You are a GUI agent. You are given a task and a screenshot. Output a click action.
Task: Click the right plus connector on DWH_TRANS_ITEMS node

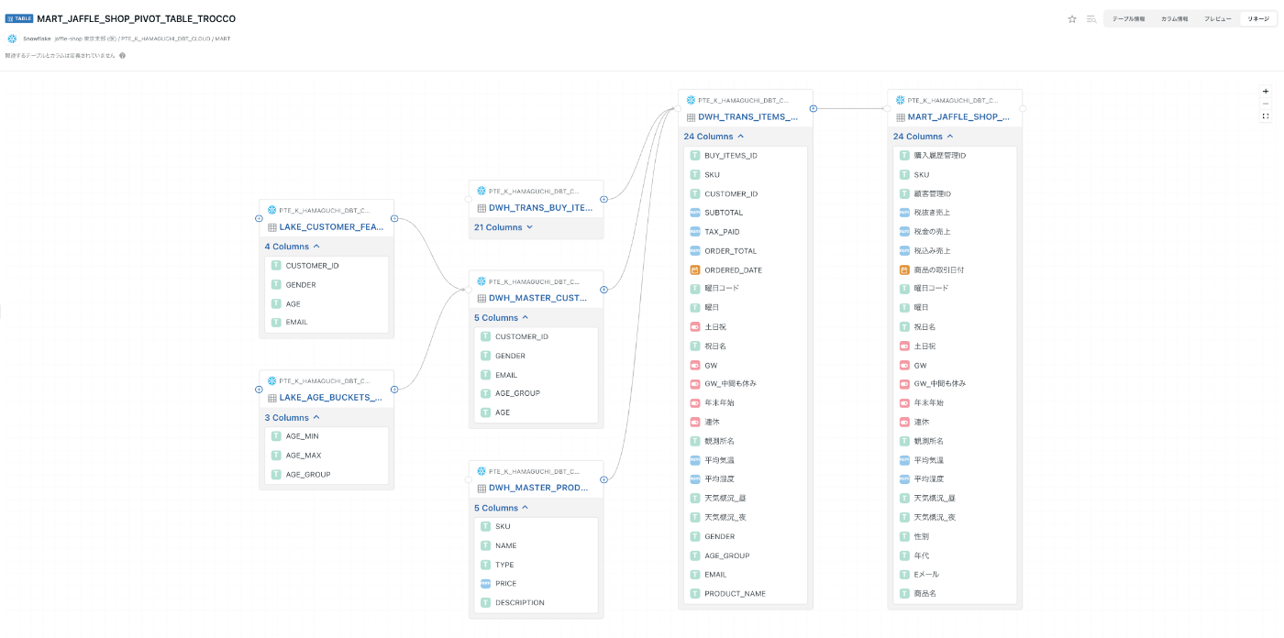pyautogui.click(x=814, y=108)
